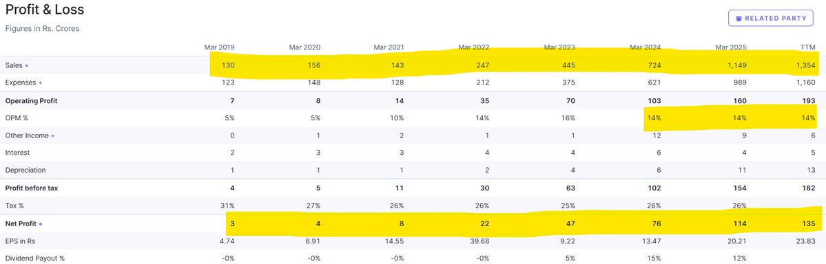Screen dimensions: 826x264
Task: Select the Mar 2021 column header
Action: [389, 47]
